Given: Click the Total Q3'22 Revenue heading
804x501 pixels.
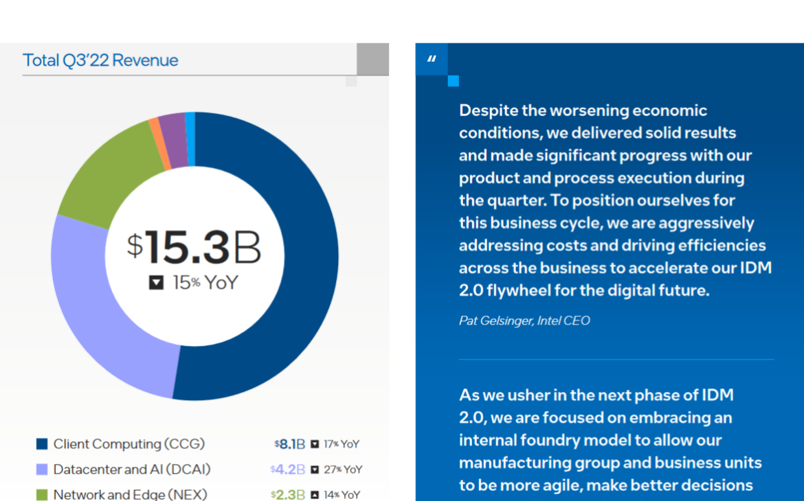Looking at the screenshot, I should pos(100,60).
